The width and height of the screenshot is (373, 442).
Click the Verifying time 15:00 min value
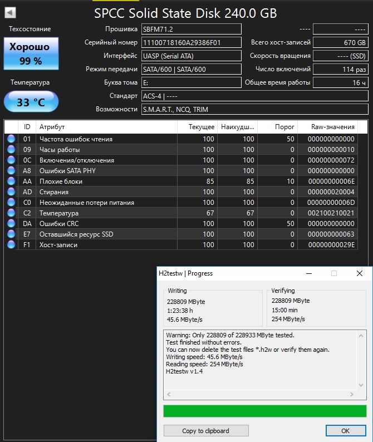point(284,310)
